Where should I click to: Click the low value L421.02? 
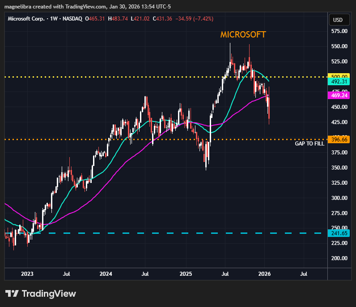point(140,19)
